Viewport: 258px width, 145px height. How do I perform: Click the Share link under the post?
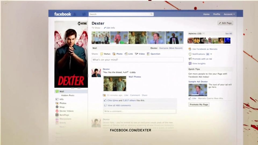145,95
